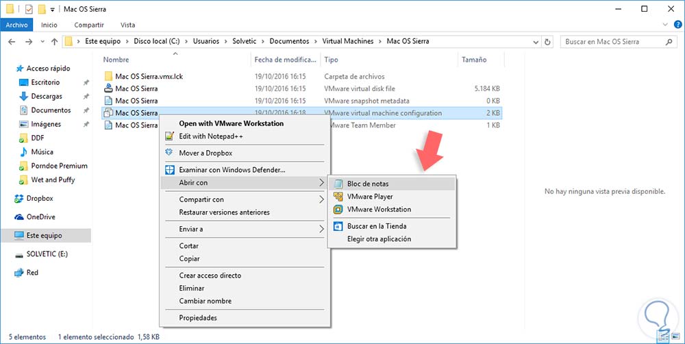Viewport: 685px width, 344px height.
Task: Click the VMware Player icon in submenu
Action: (x=338, y=197)
